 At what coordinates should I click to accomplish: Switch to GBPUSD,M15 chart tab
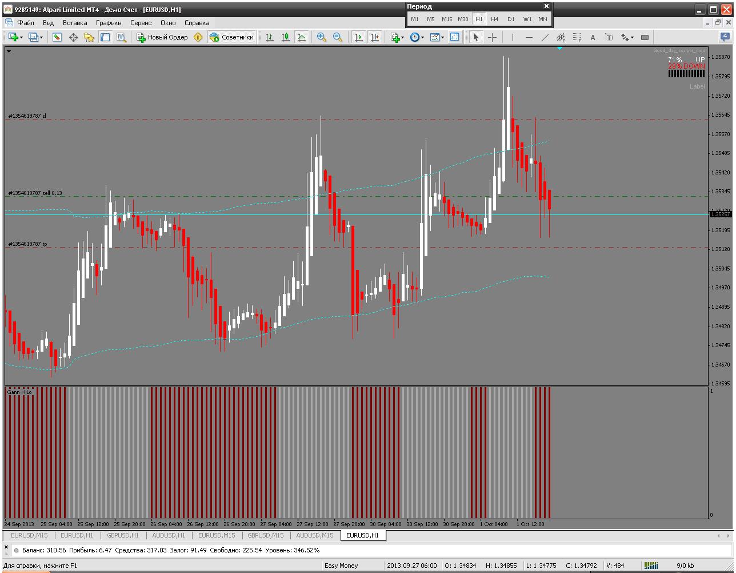[265, 535]
